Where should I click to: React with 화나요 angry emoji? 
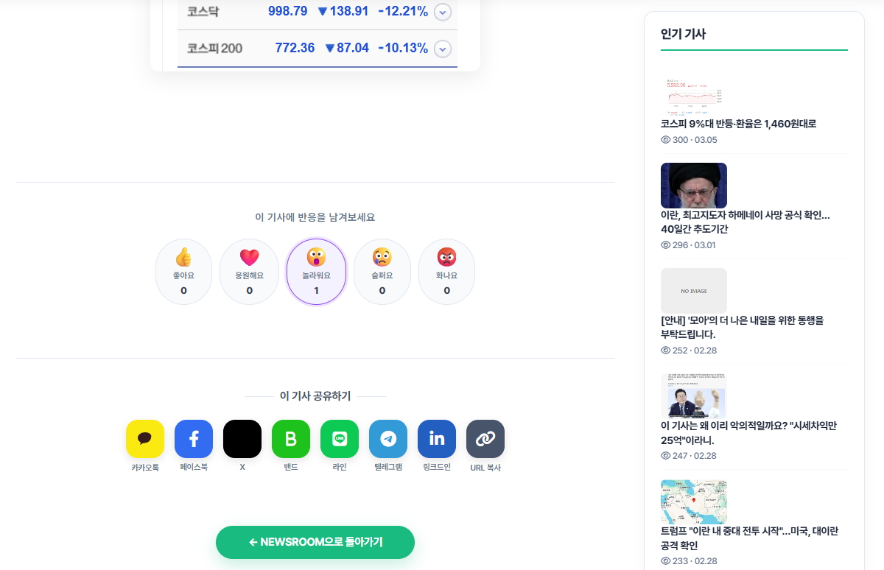click(x=446, y=271)
